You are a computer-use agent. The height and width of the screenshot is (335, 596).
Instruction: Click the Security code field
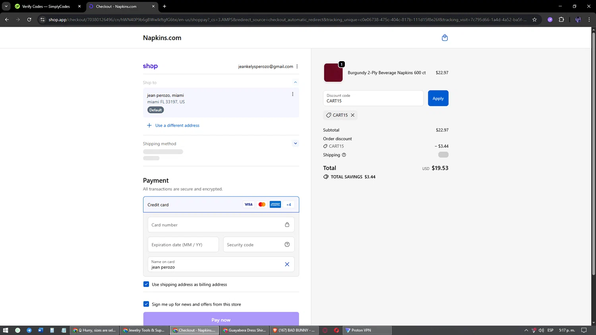pyautogui.click(x=259, y=245)
